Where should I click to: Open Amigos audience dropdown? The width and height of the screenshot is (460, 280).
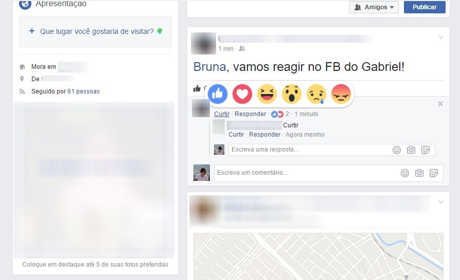coord(374,7)
